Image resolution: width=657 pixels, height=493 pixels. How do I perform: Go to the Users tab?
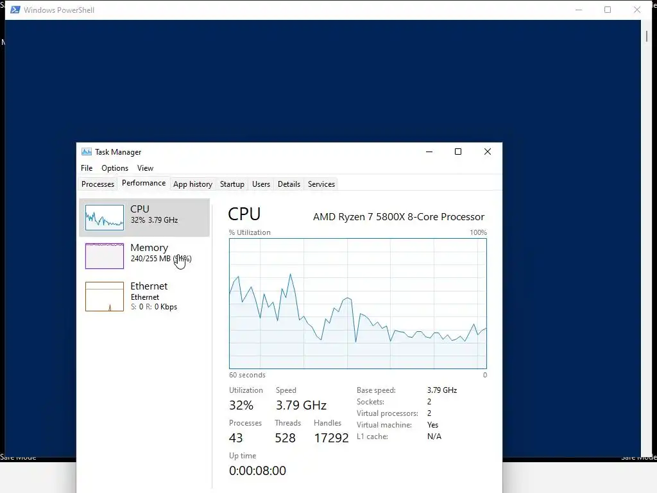pos(261,184)
